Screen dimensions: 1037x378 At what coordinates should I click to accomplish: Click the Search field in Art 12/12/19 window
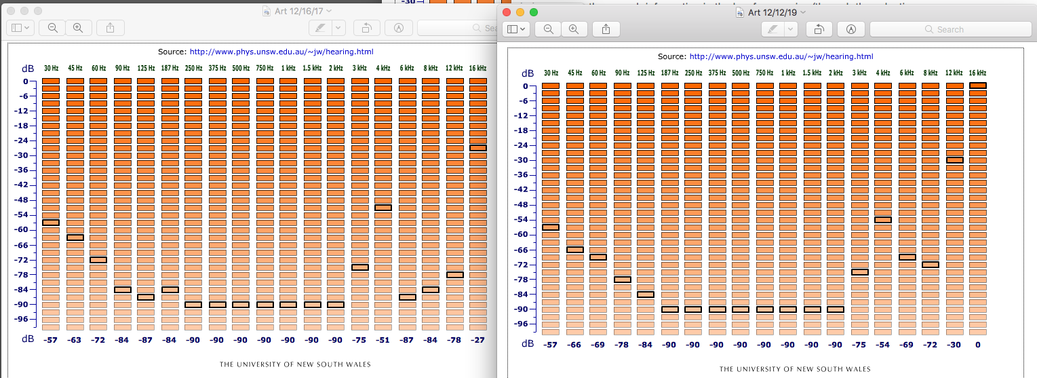click(x=950, y=29)
